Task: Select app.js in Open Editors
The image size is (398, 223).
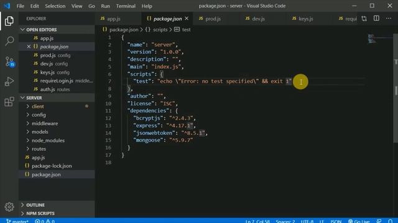Action: click(x=57, y=38)
